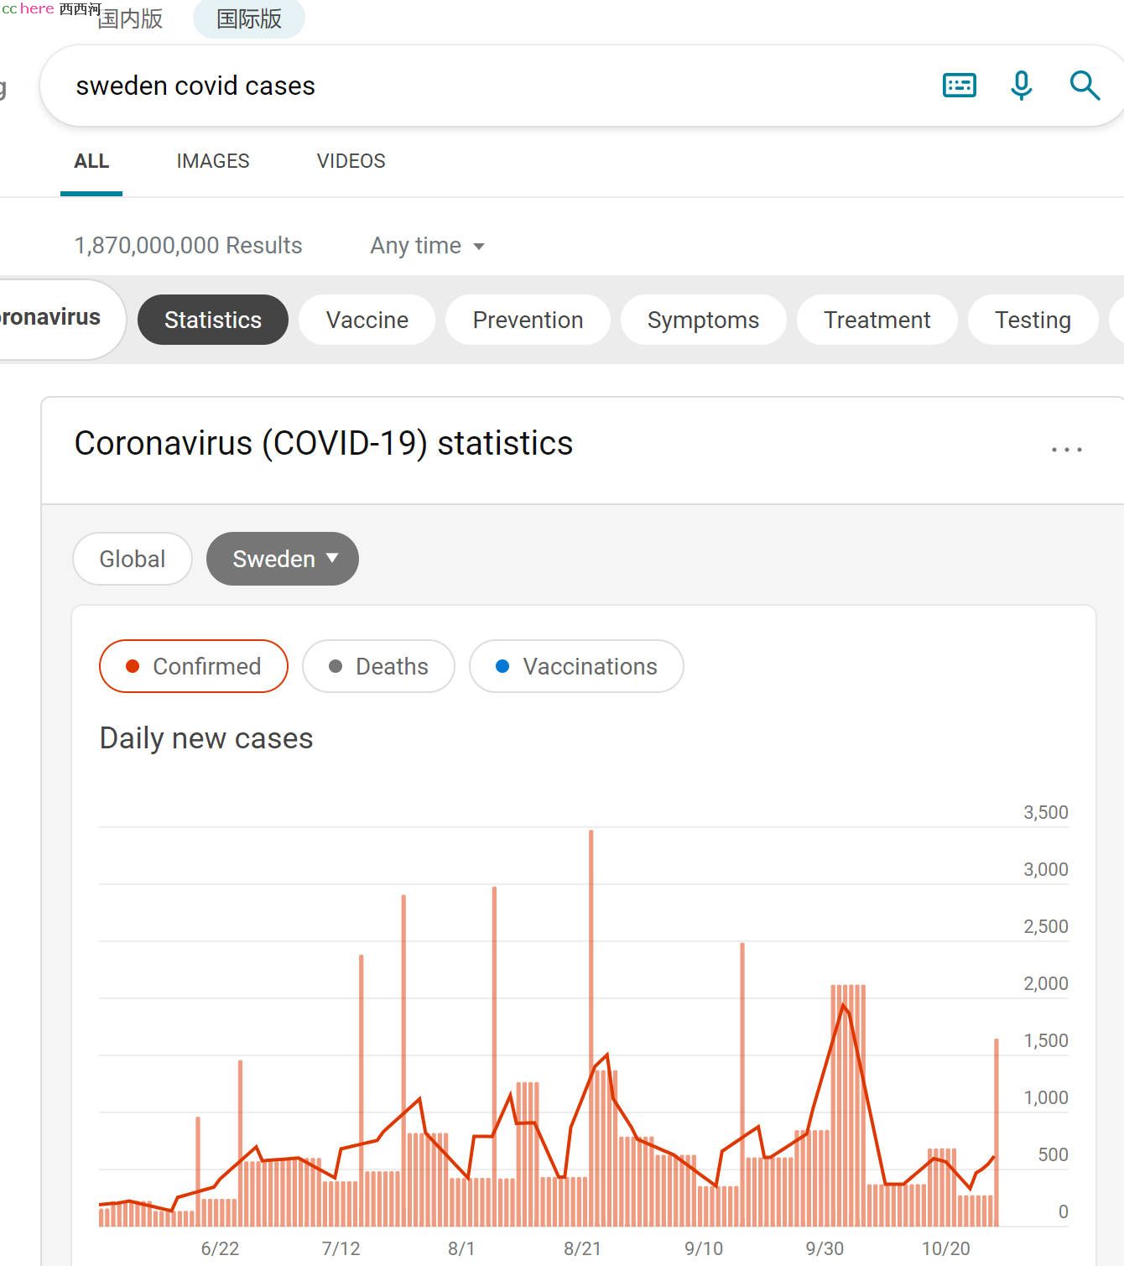Select the Statistics category chip
Image resolution: width=1124 pixels, height=1266 pixels.
tap(213, 320)
